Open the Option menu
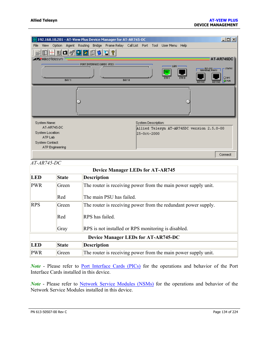Viewport: 261px width, 338px height. pyautogui.click(x=57, y=45)
